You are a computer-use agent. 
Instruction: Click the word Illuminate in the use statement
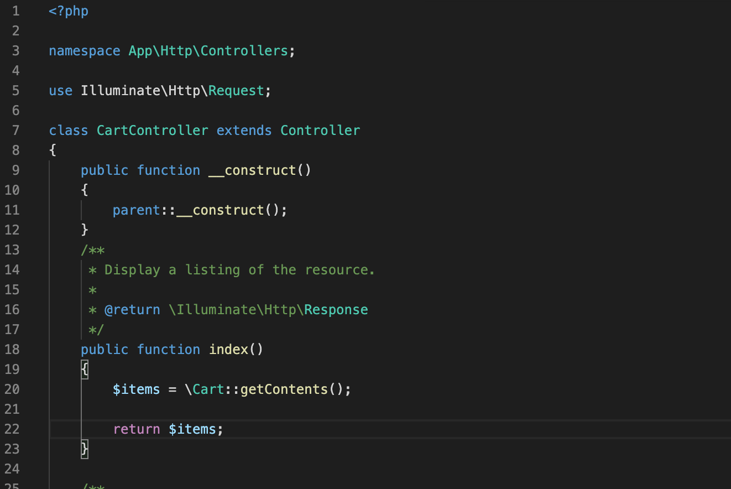(x=121, y=91)
